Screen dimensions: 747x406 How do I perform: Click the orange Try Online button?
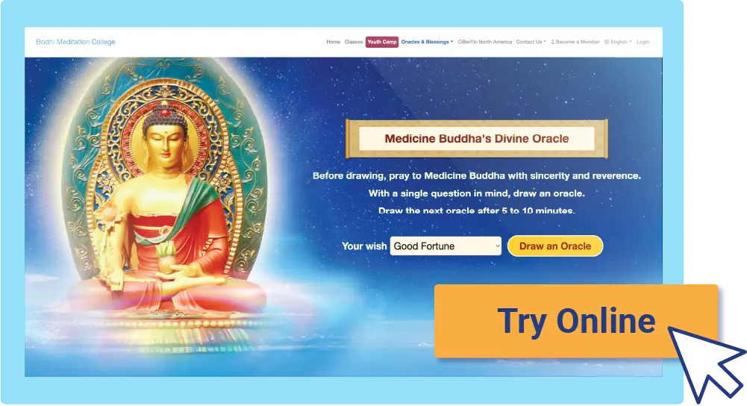tap(576, 321)
